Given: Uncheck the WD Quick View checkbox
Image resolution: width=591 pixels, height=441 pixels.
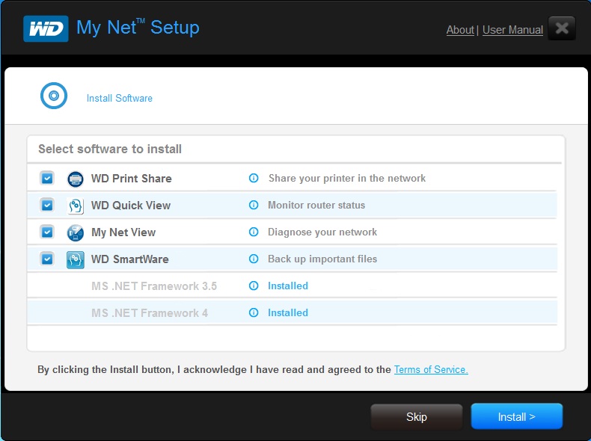Looking at the screenshot, I should pyautogui.click(x=47, y=206).
